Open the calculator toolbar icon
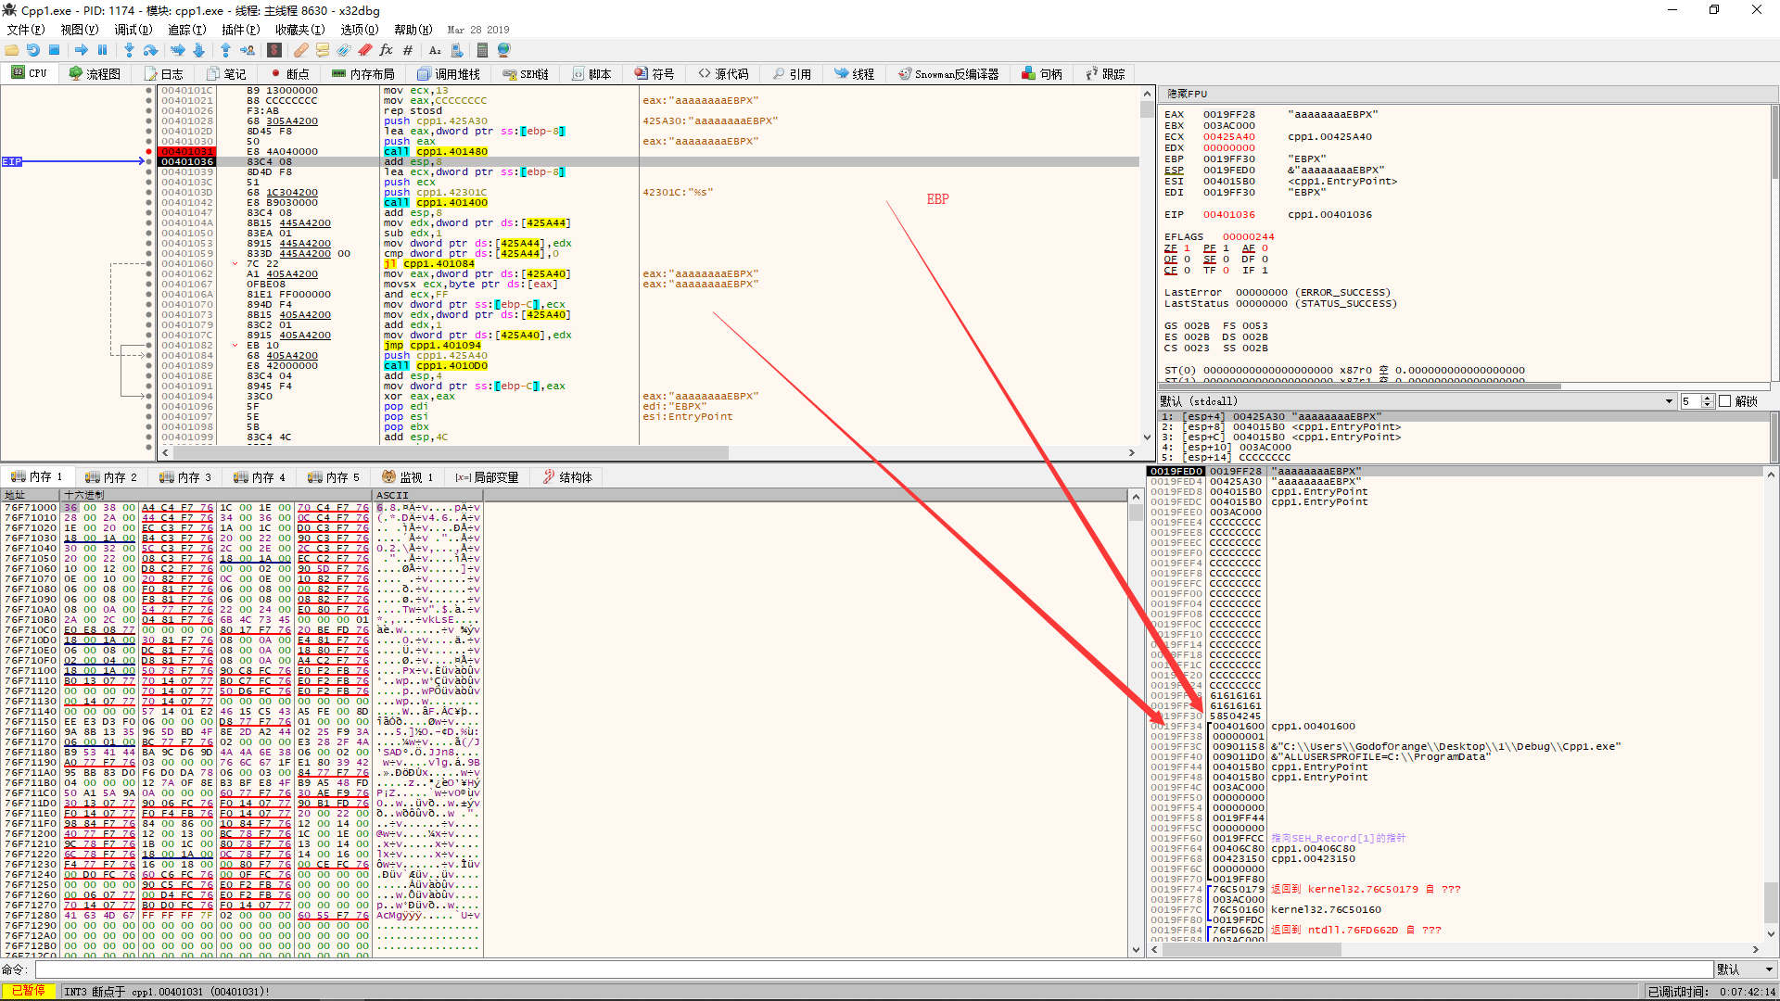Image resolution: width=1780 pixels, height=1001 pixels. pyautogui.click(x=482, y=50)
